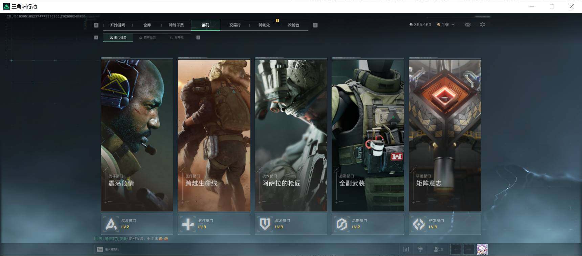The width and height of the screenshot is (582, 256).
Task: Switch to the 仓库 tab
Action: [147, 25]
